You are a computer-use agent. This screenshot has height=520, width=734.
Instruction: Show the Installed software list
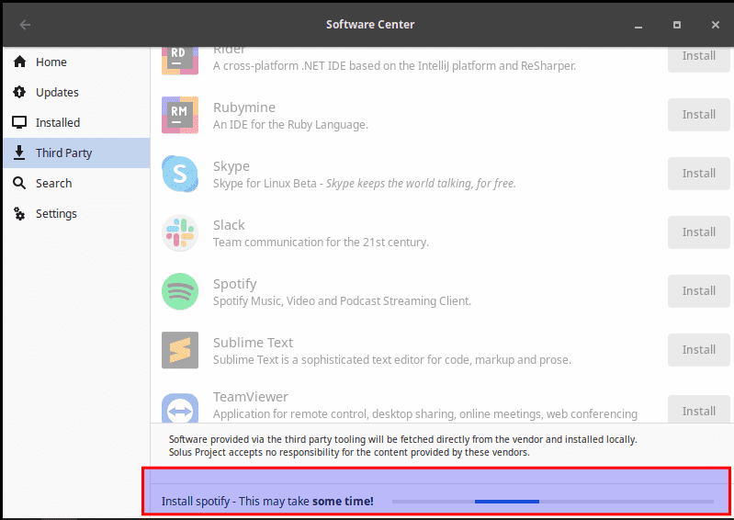click(x=76, y=122)
